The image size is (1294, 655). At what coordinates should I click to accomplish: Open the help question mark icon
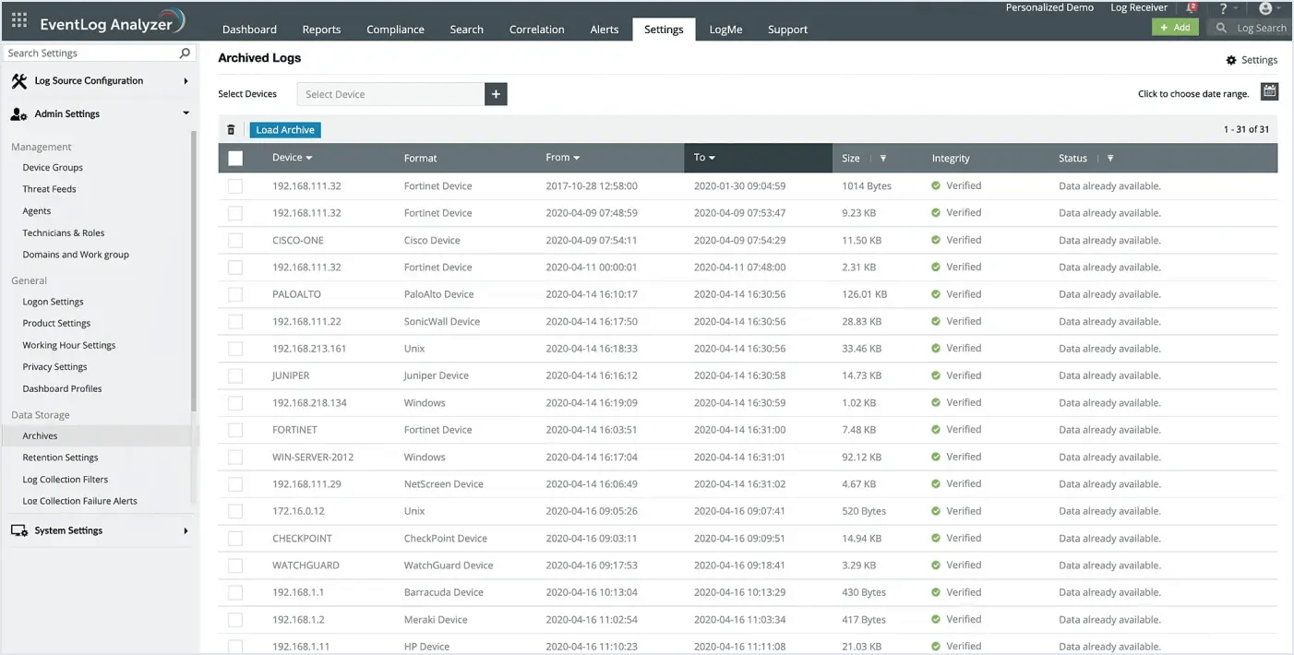coord(1224,8)
